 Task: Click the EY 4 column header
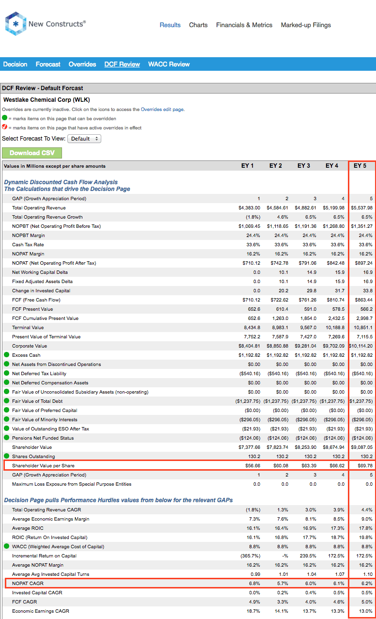tap(332, 166)
